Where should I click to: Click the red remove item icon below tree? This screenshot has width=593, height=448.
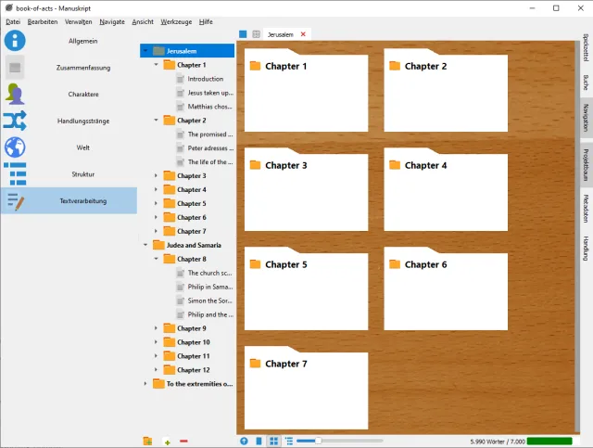pos(183,441)
